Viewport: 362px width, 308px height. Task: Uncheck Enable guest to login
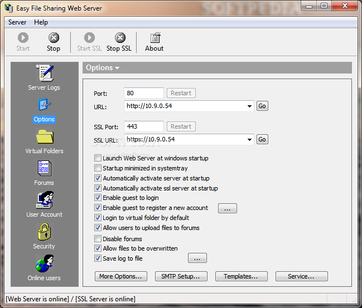coord(98,198)
